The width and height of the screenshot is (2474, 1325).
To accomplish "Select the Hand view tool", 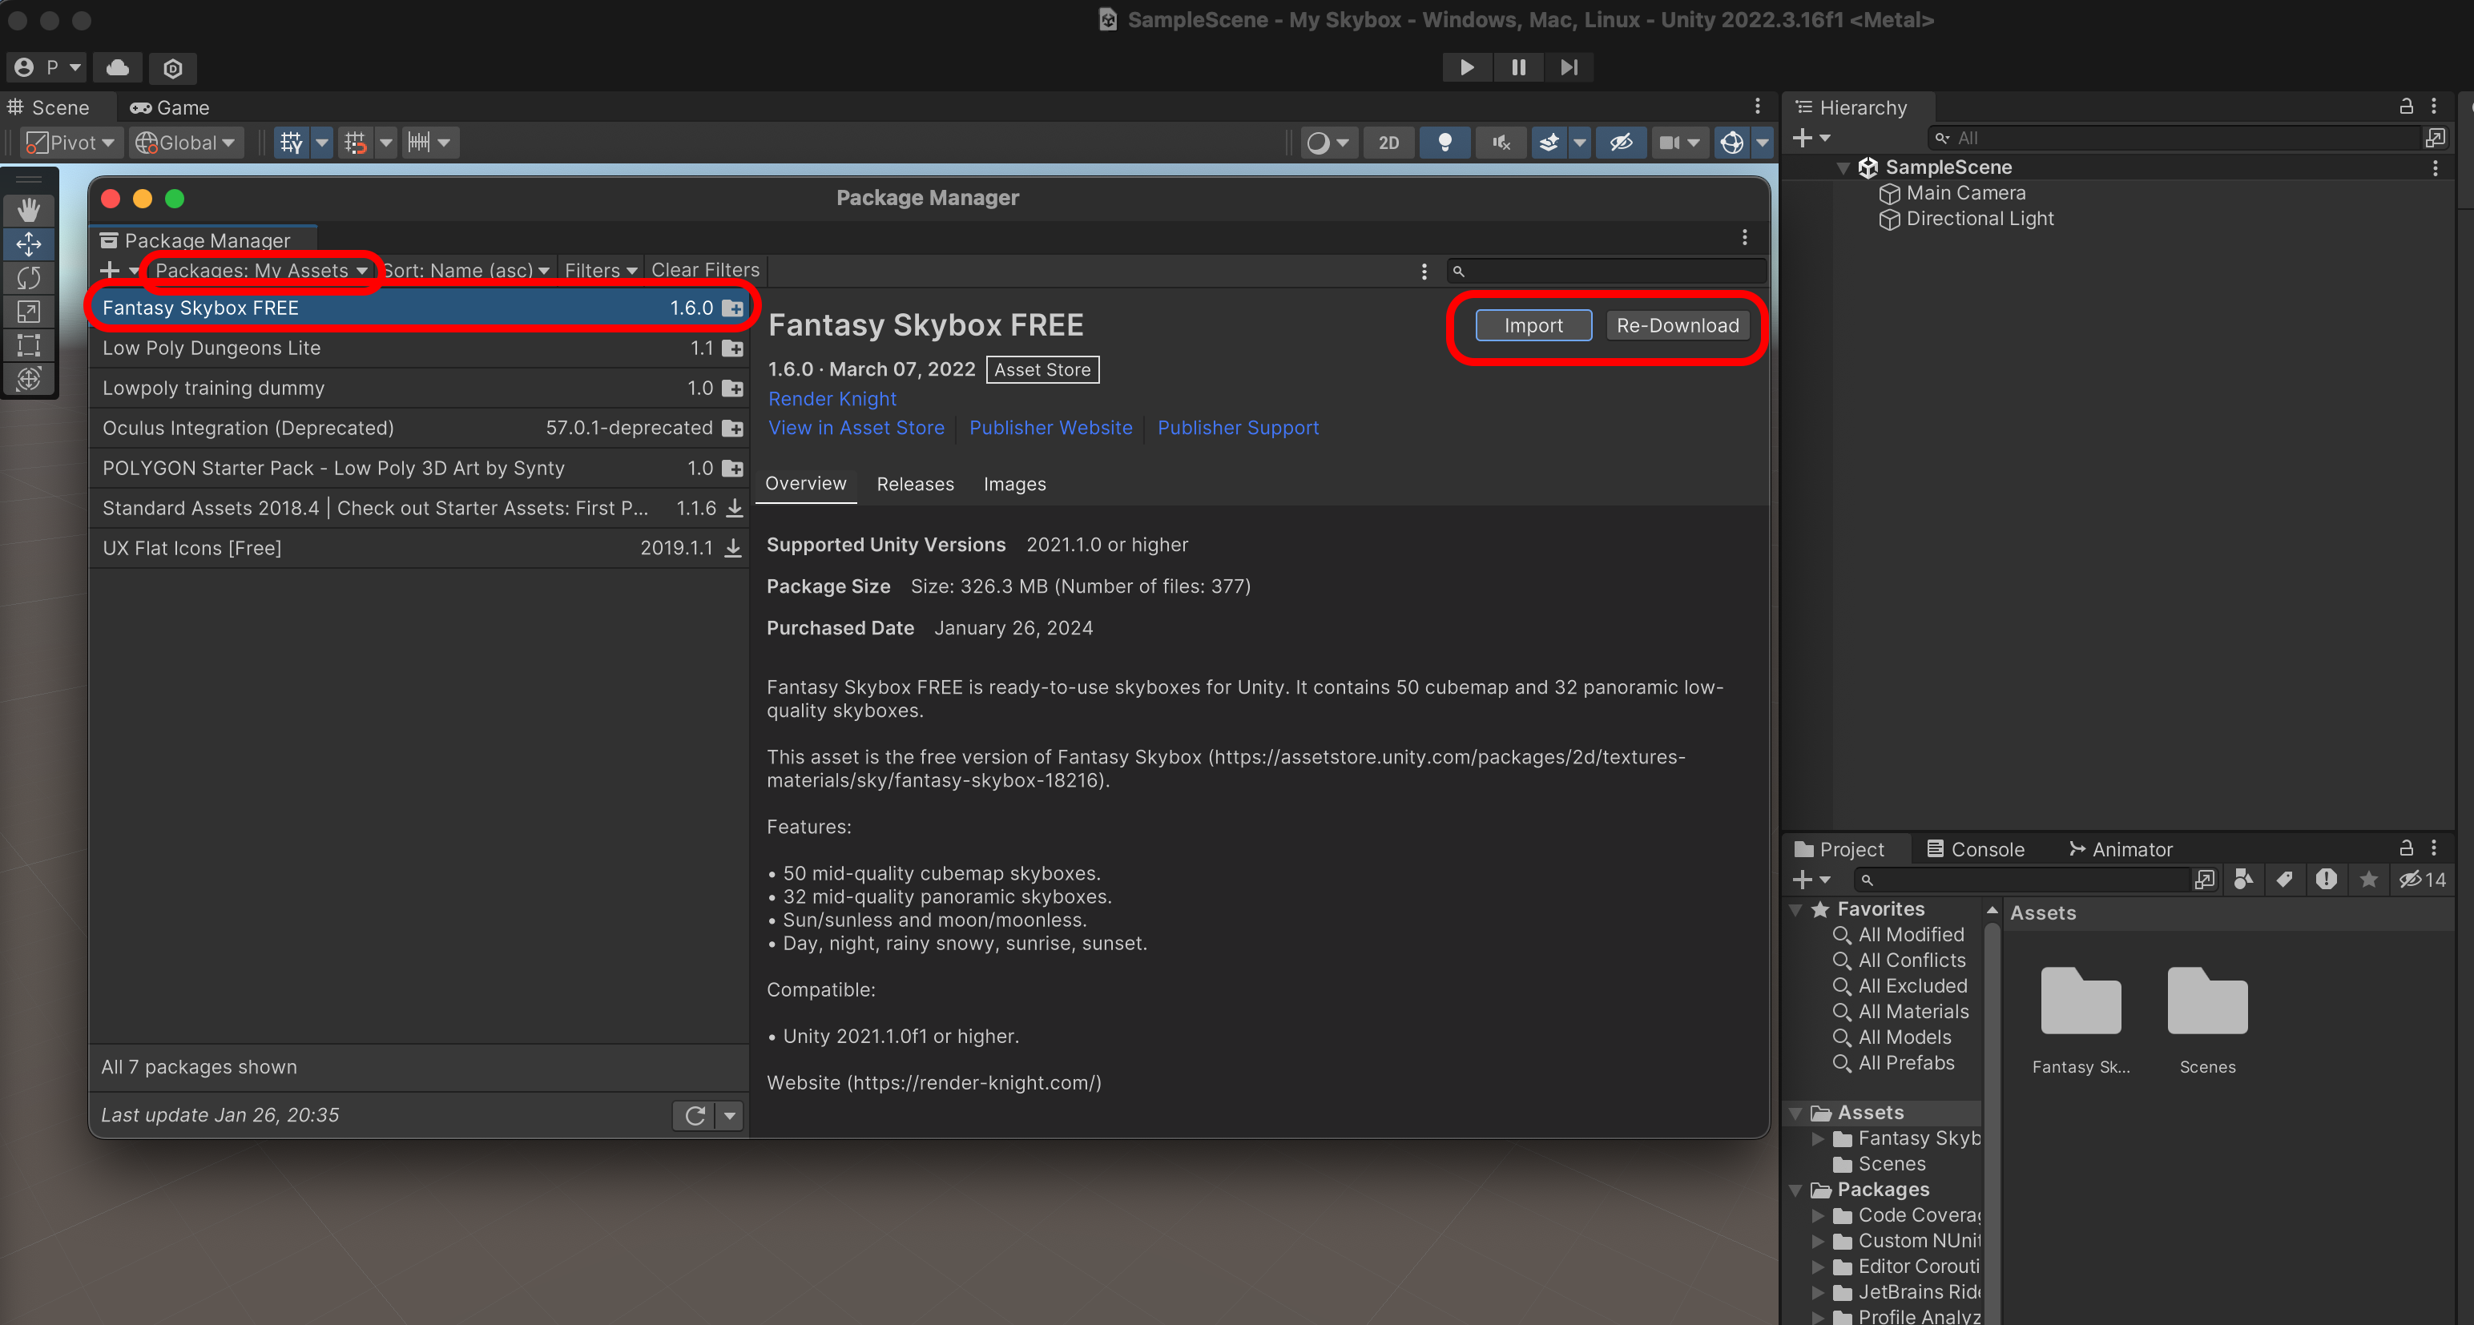I will (x=29, y=210).
